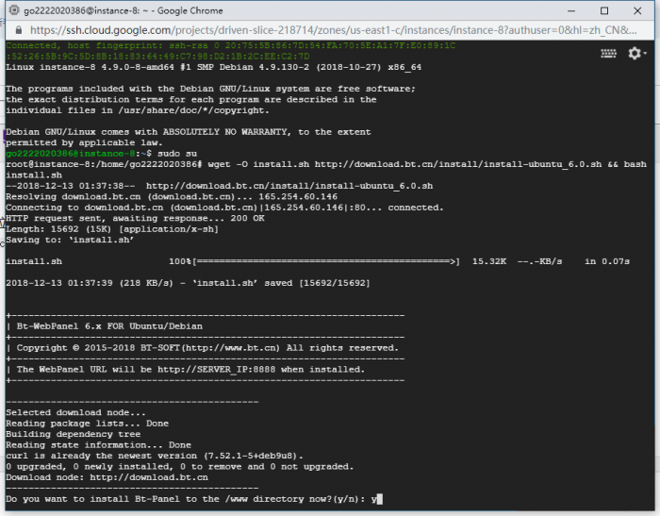Image resolution: width=660 pixels, height=516 pixels.
Task: Expand dropdown arrow beside the gear icon
Action: (643, 54)
